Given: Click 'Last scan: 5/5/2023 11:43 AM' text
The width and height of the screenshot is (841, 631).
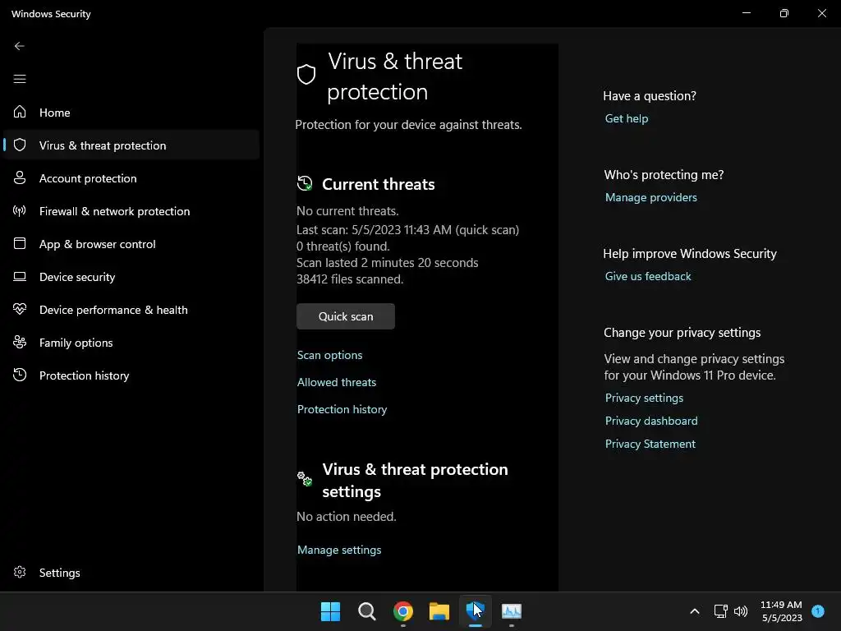Looking at the screenshot, I should [x=374, y=230].
